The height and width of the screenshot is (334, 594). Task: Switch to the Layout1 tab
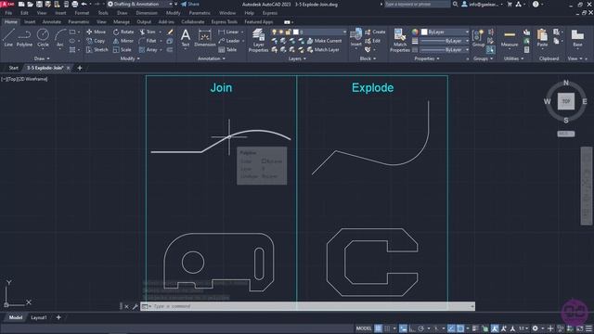39,317
